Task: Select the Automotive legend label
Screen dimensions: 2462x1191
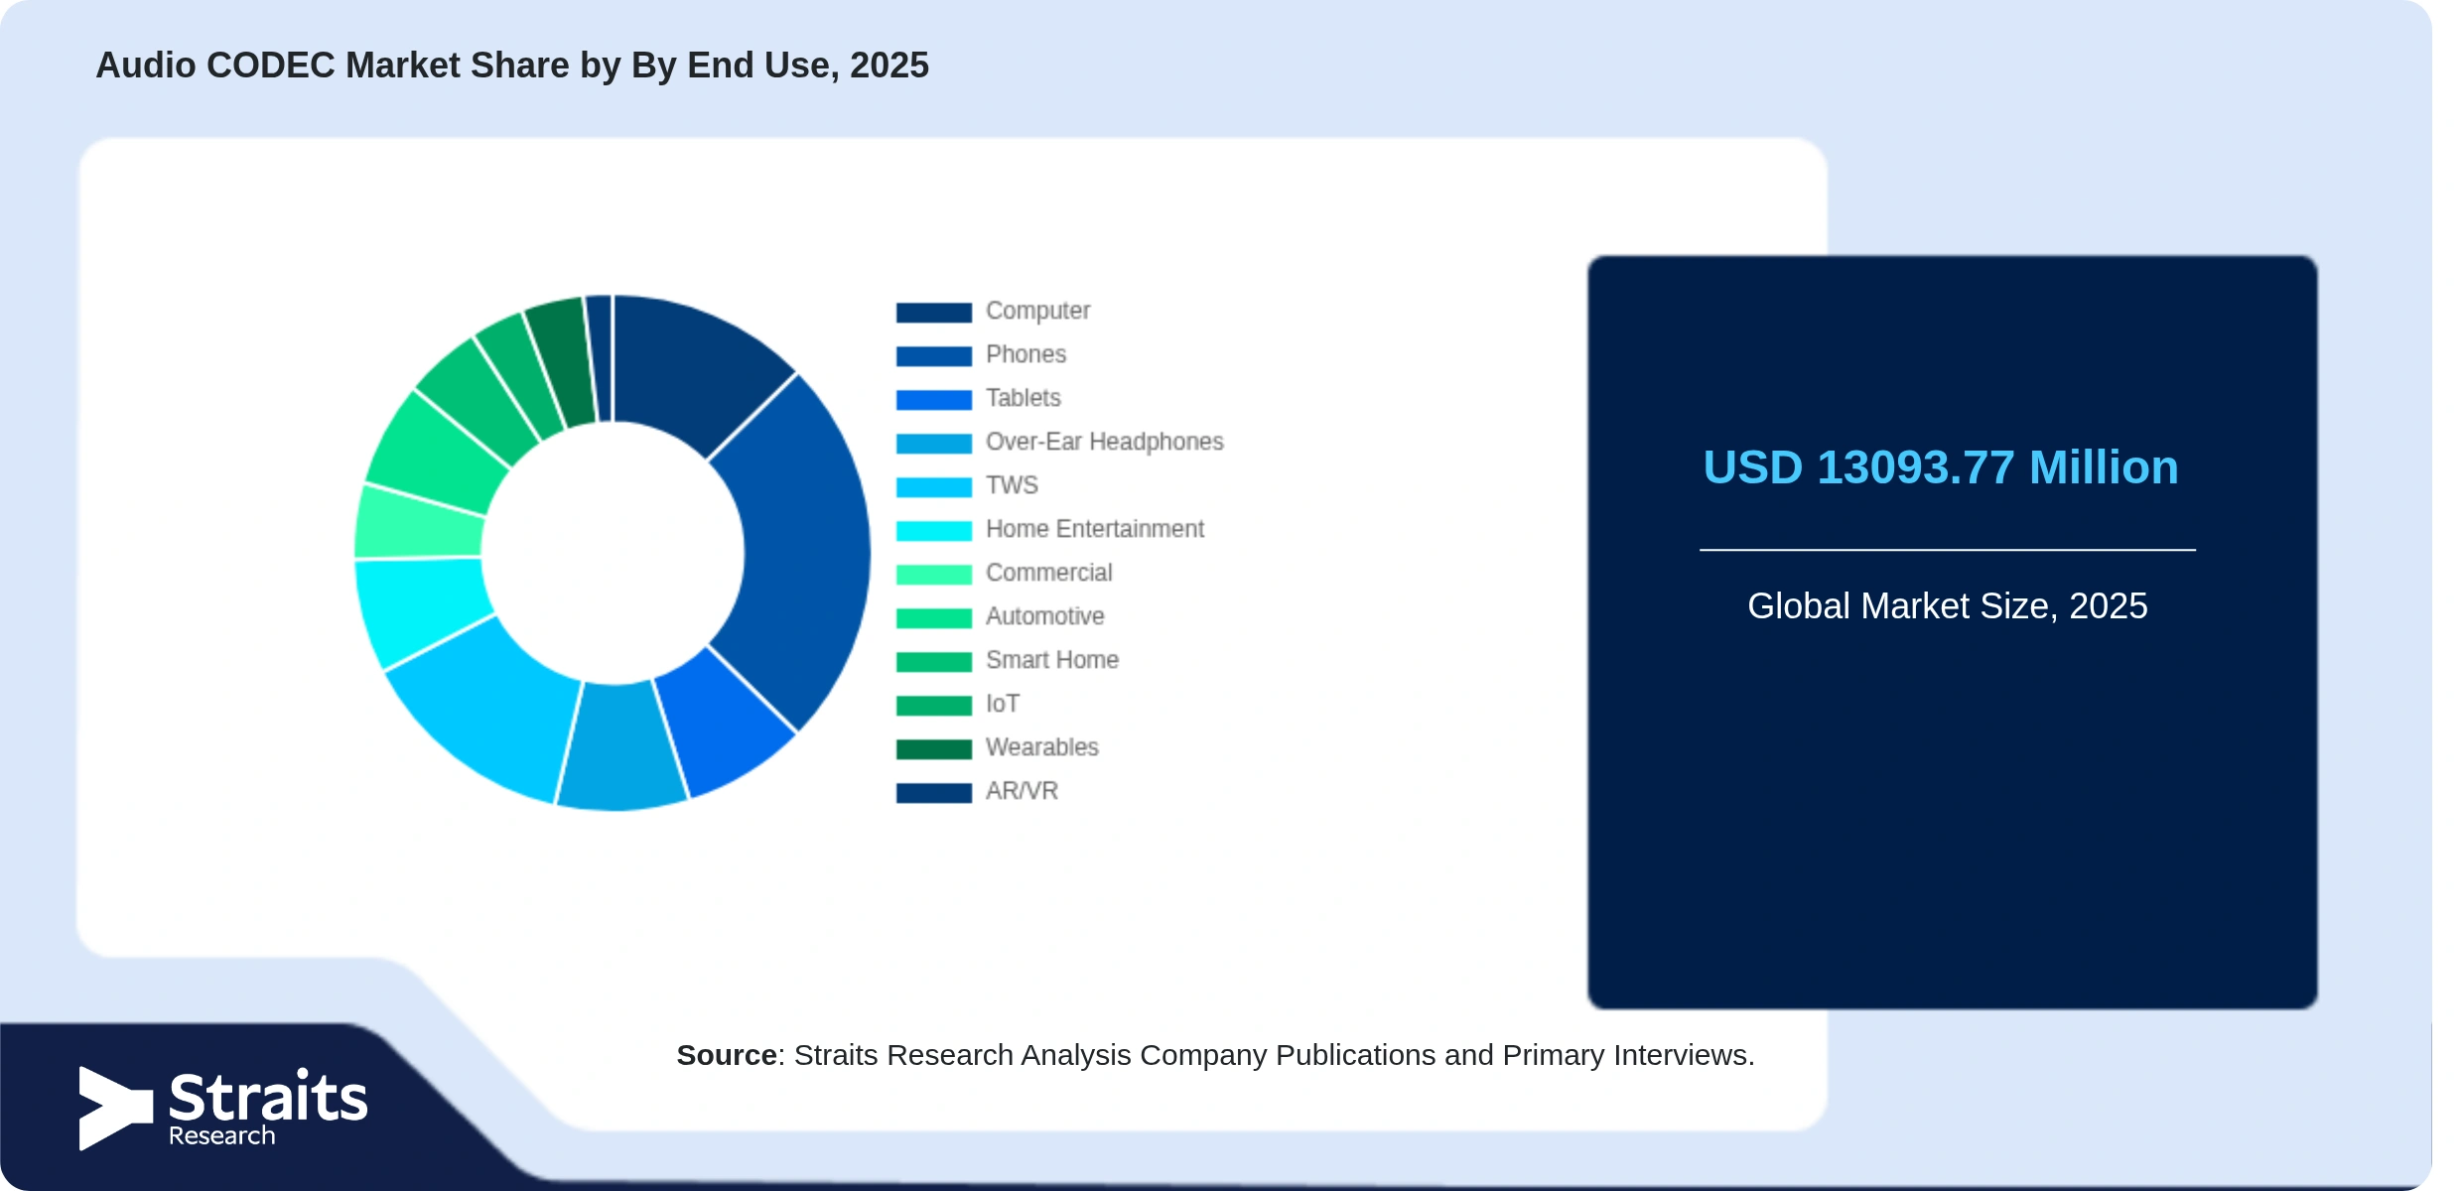Action: click(x=1044, y=616)
